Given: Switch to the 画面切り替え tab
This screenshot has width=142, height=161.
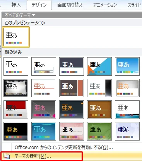Looking at the screenshot, I should pyautogui.click(x=70, y=5).
